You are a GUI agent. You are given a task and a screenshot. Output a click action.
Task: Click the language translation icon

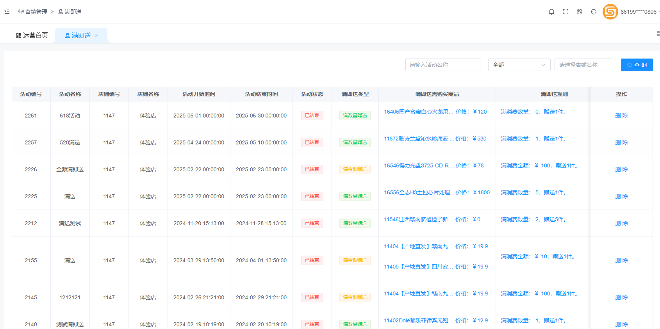[x=580, y=12]
